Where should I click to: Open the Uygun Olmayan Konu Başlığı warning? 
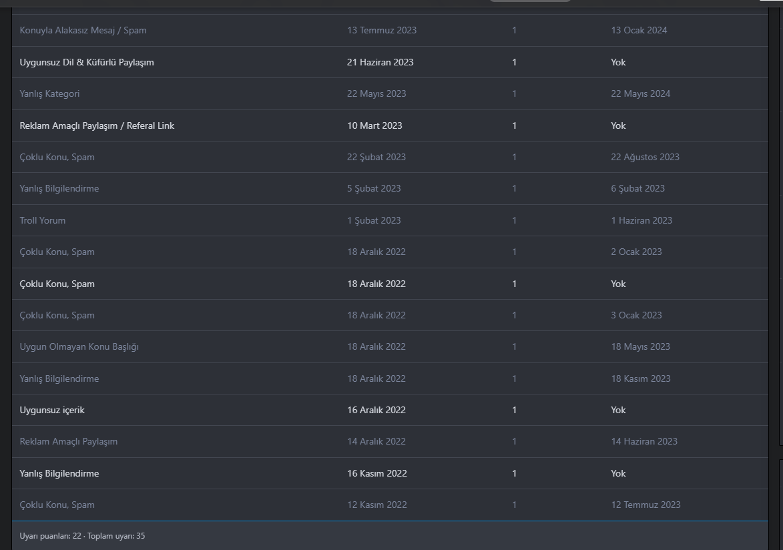pyautogui.click(x=79, y=346)
